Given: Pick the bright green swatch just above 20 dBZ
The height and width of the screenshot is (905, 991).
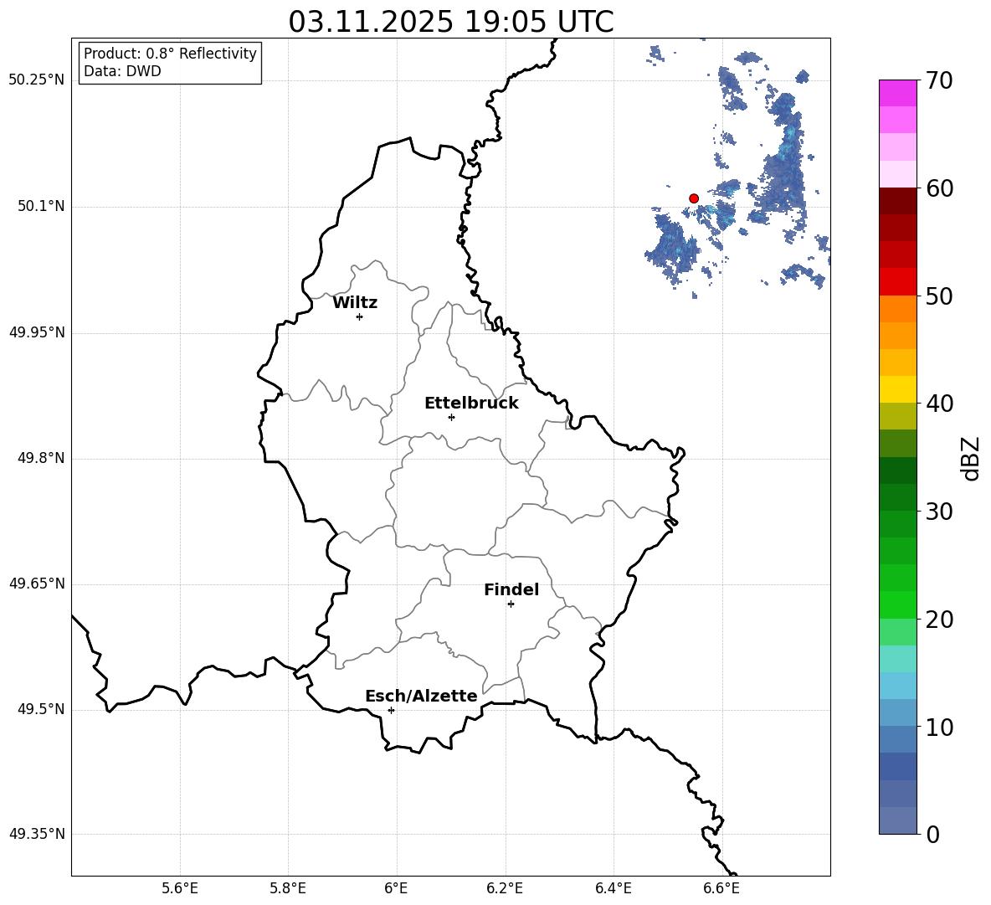Looking at the screenshot, I should (x=897, y=604).
